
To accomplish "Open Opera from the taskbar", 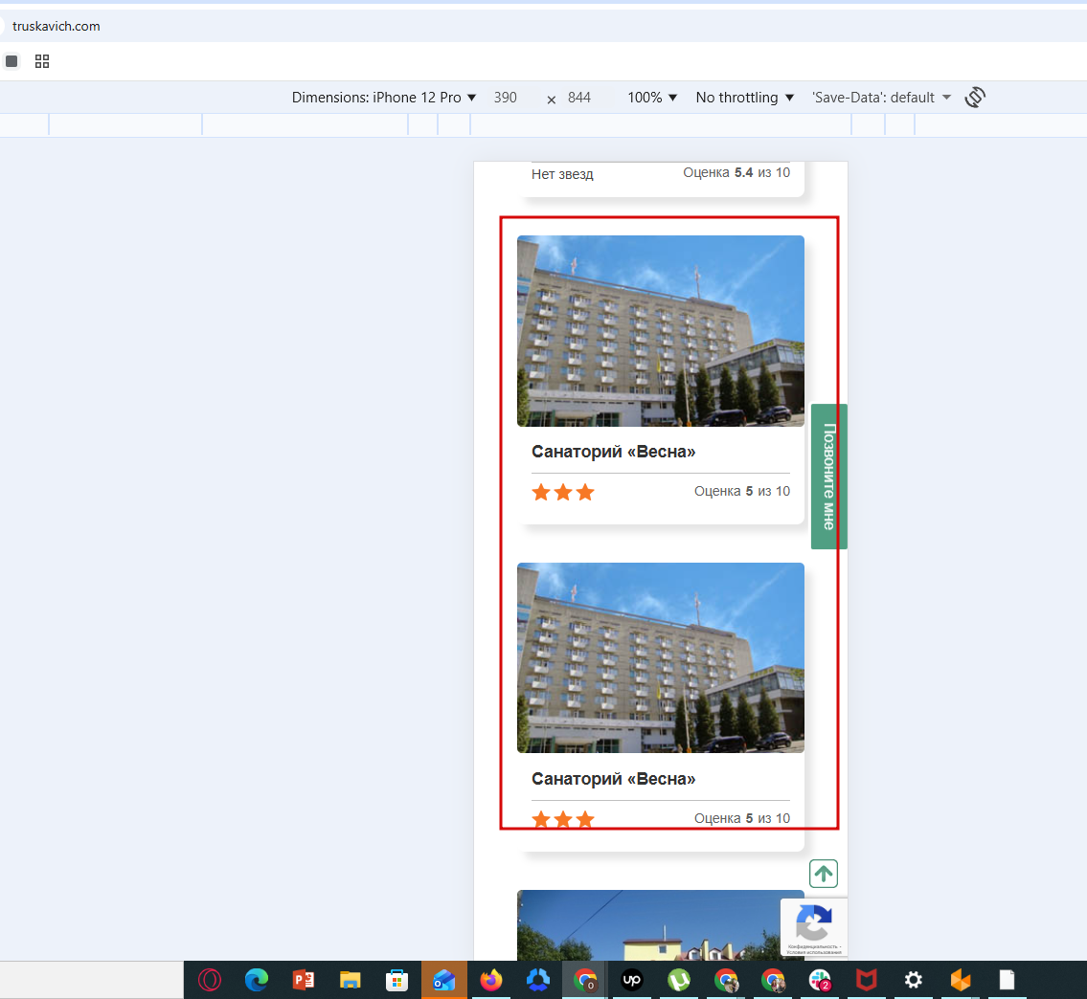I will 210,980.
